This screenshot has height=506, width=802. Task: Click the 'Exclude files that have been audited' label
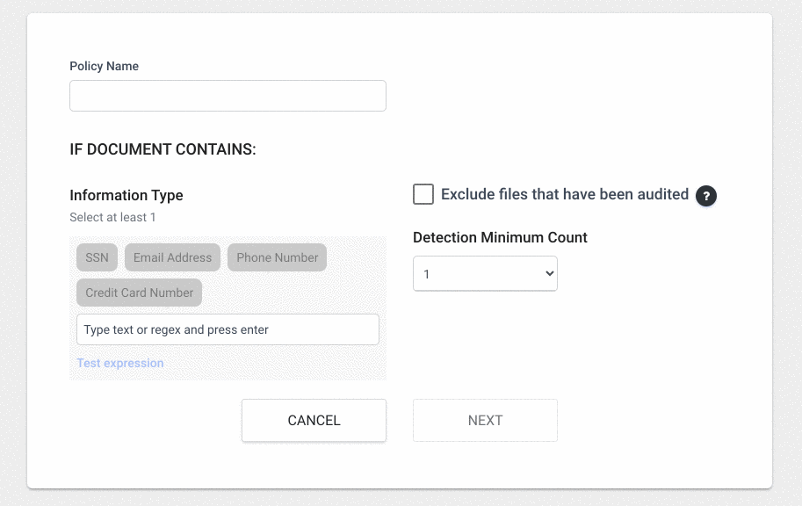coord(564,194)
